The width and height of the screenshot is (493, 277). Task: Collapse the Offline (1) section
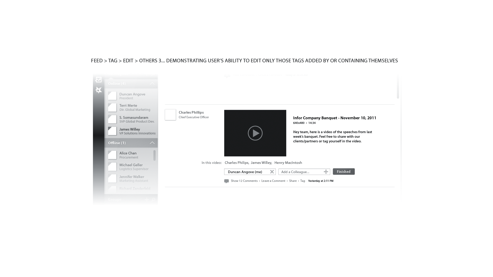tap(152, 143)
